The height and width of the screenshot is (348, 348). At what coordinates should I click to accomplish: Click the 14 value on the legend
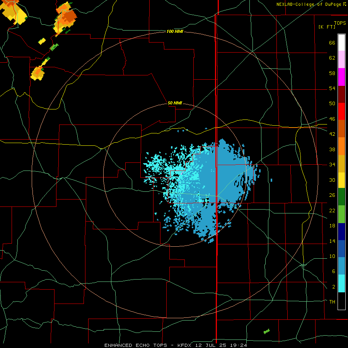(332, 241)
